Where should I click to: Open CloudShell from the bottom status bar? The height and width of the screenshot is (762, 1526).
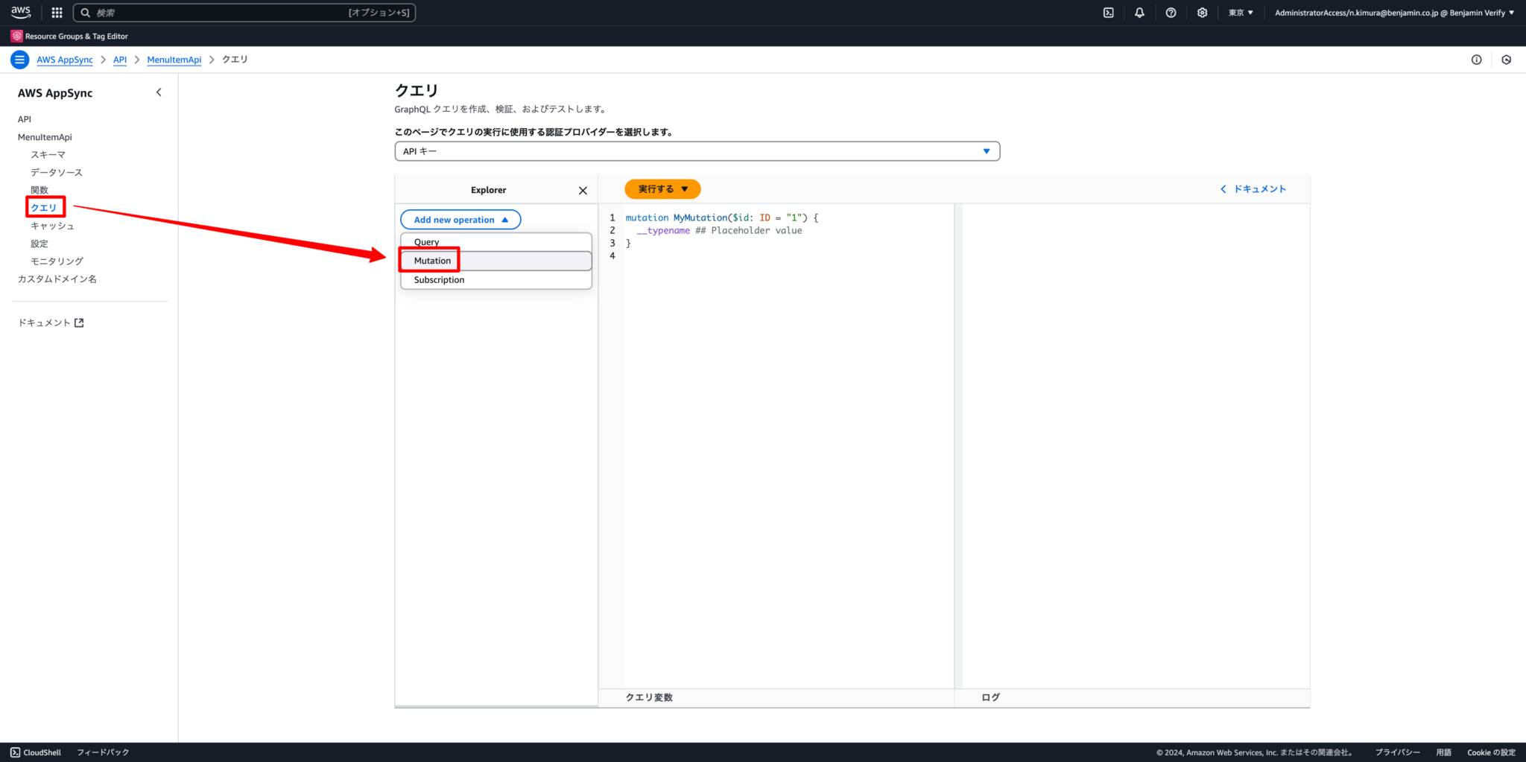tap(36, 752)
